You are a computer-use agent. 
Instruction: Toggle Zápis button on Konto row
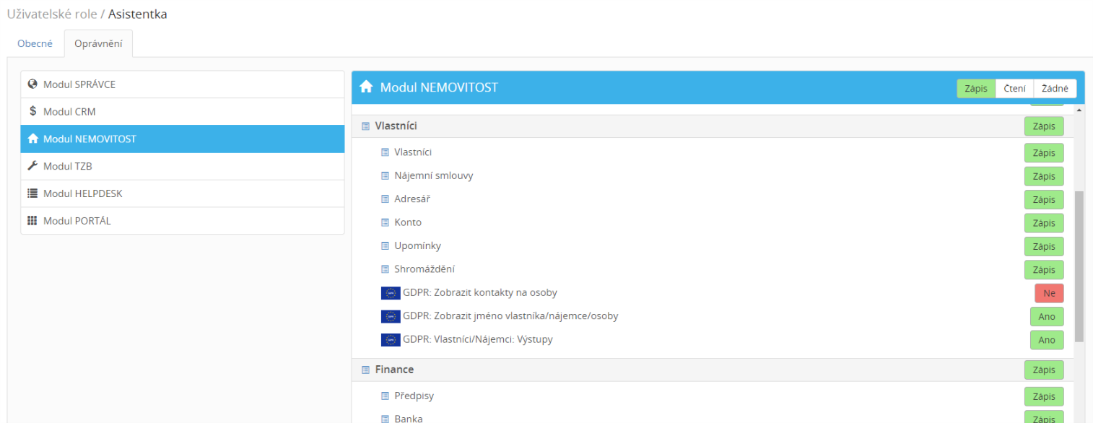pyautogui.click(x=1044, y=223)
